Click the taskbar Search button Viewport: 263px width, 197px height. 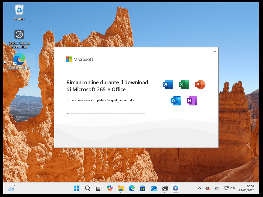[87, 188]
